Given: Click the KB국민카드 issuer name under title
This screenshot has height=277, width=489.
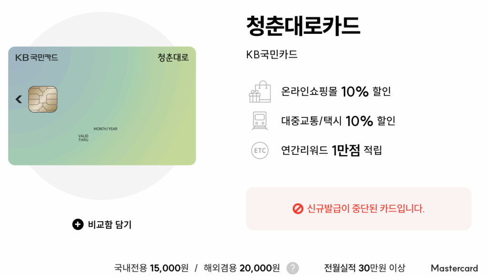Looking at the screenshot, I should 272,54.
